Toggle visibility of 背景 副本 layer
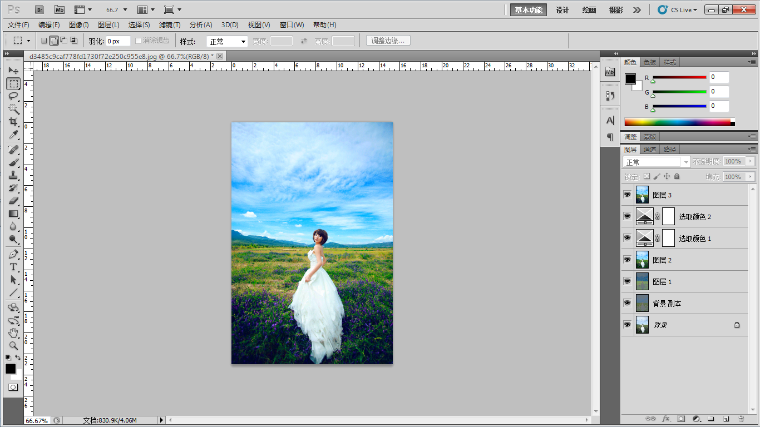The width and height of the screenshot is (760, 427). point(627,304)
